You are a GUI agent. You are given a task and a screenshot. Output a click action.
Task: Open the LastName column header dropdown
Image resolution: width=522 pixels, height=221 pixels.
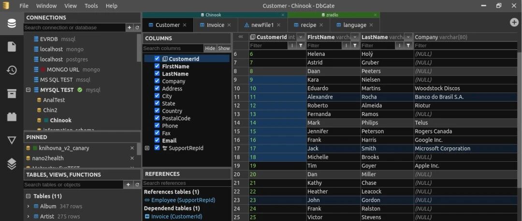408,37
